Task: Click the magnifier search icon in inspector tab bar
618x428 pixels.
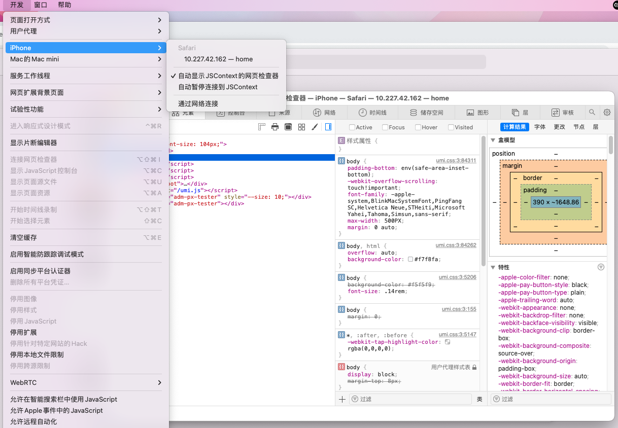Action: tap(592, 113)
